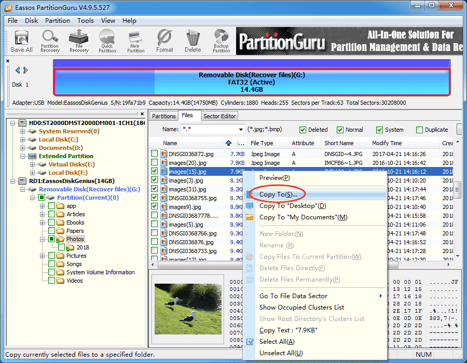This screenshot has width=467, height=363.
Task: Click the File Type column header
Action: pyautogui.click(x=268, y=143)
